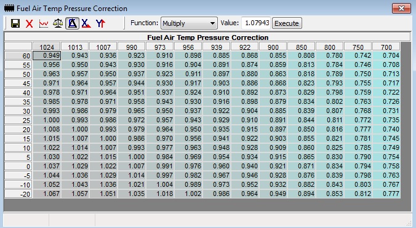This screenshot has width=416, height=228.
Task: Click cell 0.922 in row 30, column 939
Action: 217,111
